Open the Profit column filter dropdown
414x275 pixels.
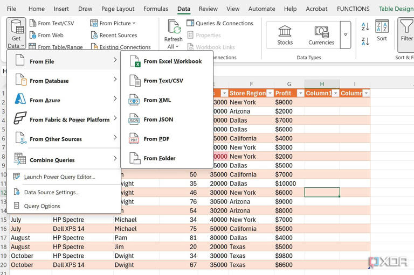300,93
